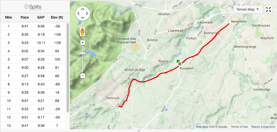Toggle the fullscreen map view

coord(268,9)
